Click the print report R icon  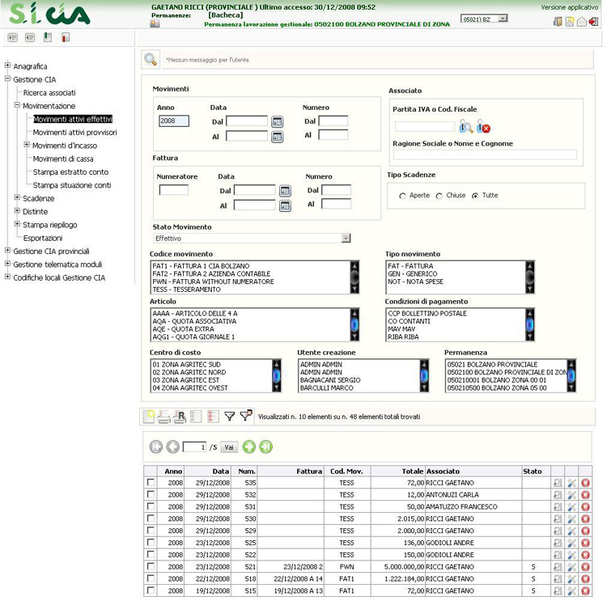[x=180, y=417]
